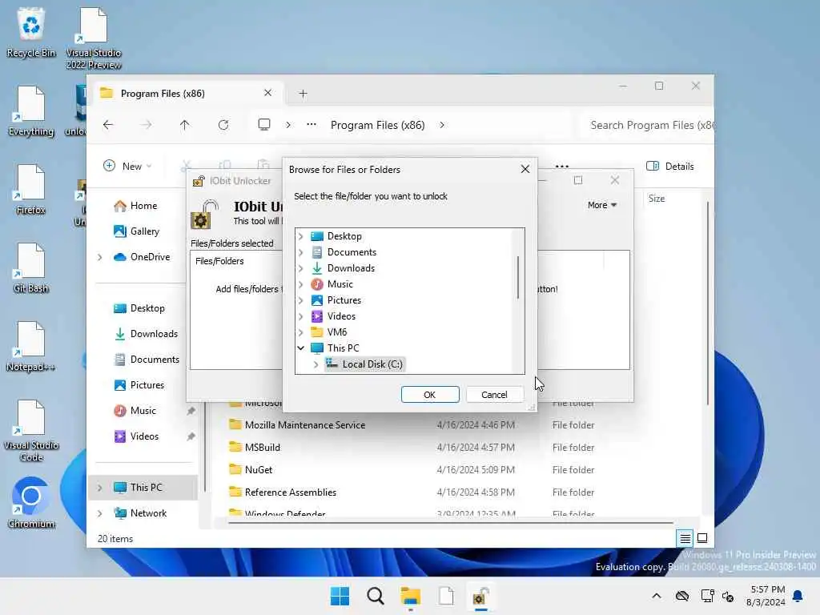Viewport: 820px width, 615px height.
Task: Go up one folder level in Explorer
Action: point(185,125)
